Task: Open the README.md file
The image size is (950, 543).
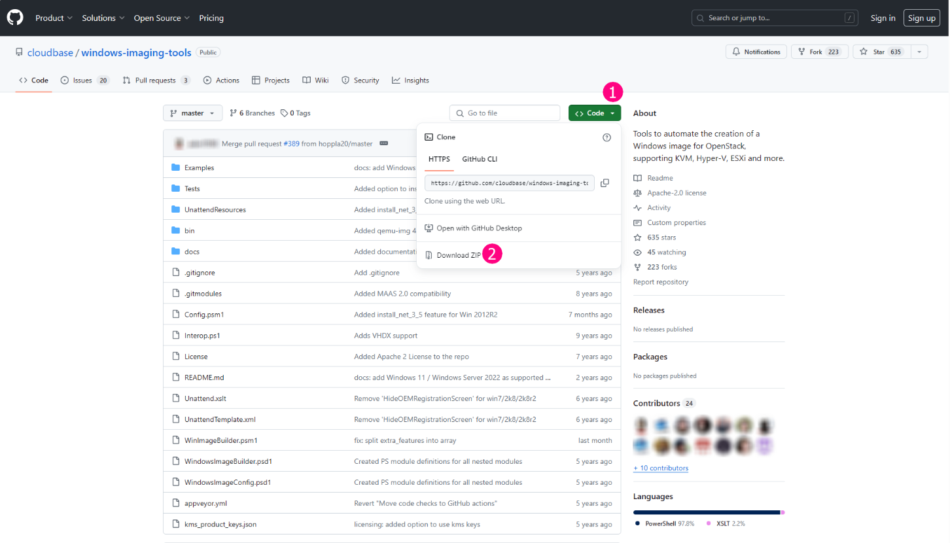Action: (204, 377)
